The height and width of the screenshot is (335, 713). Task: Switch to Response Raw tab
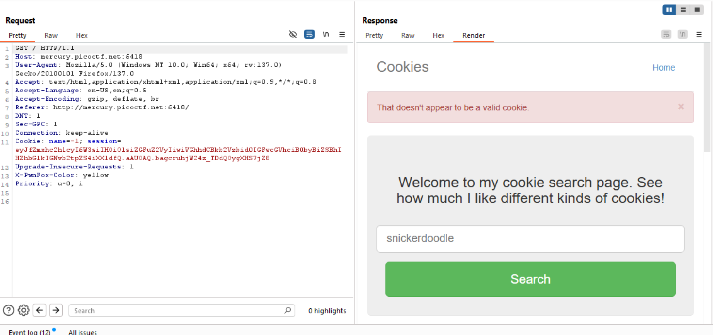(x=408, y=35)
